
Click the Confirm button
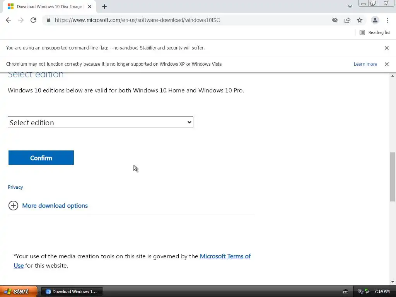[x=41, y=158]
